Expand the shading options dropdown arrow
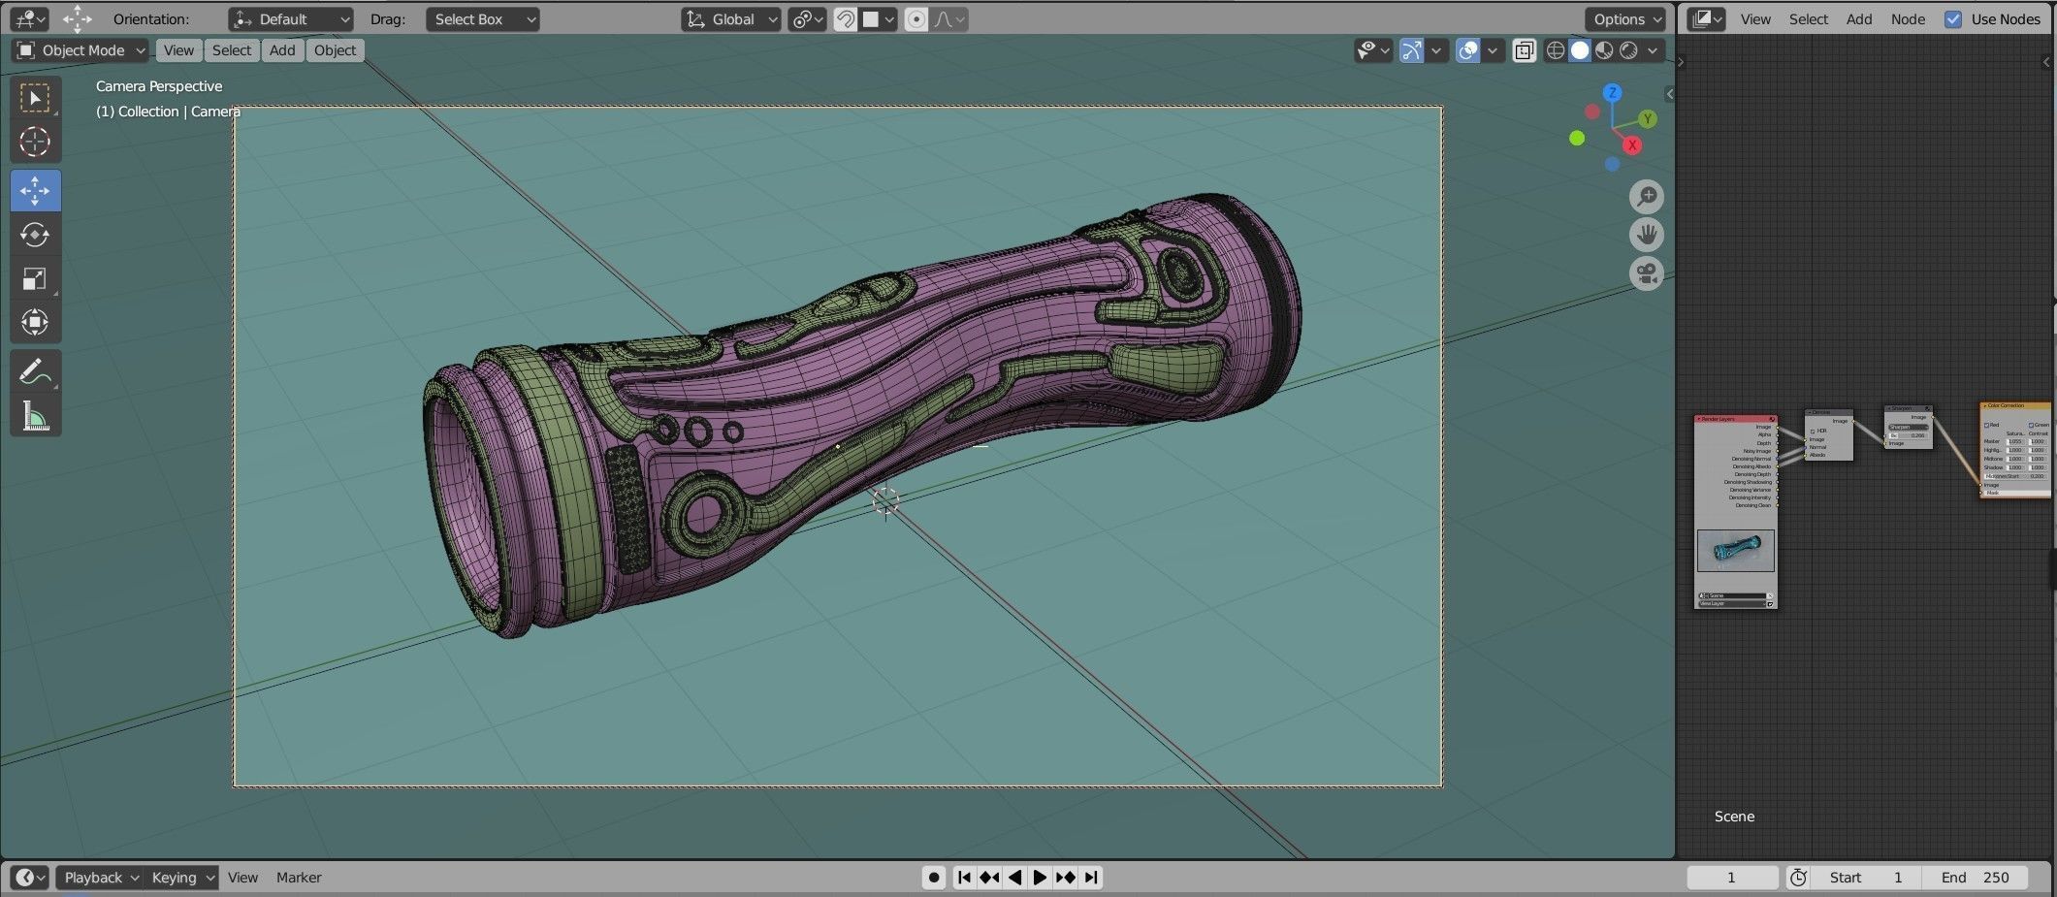Screen dimensions: 2057x897 [x=1654, y=50]
